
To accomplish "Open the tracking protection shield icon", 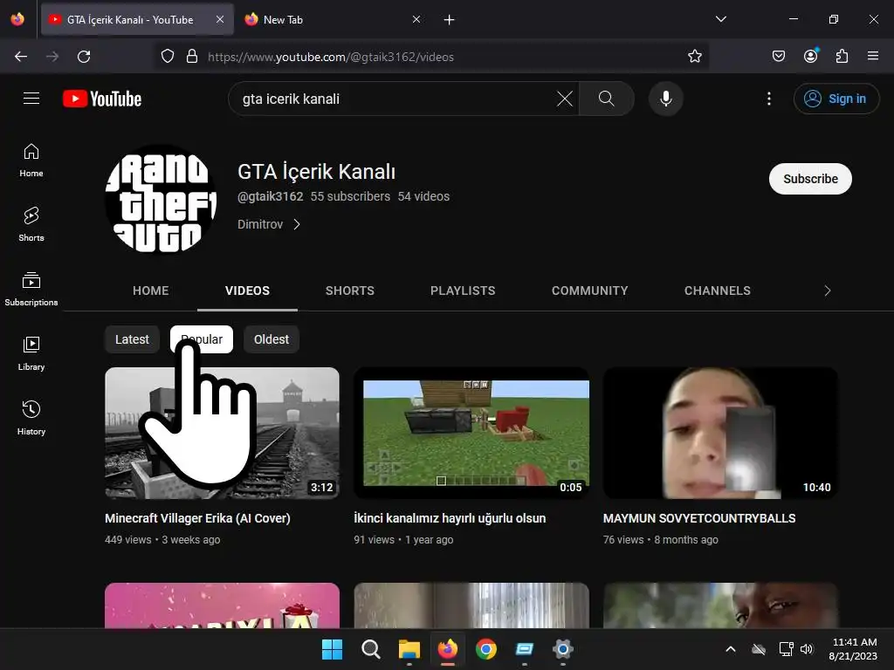I will [167, 57].
